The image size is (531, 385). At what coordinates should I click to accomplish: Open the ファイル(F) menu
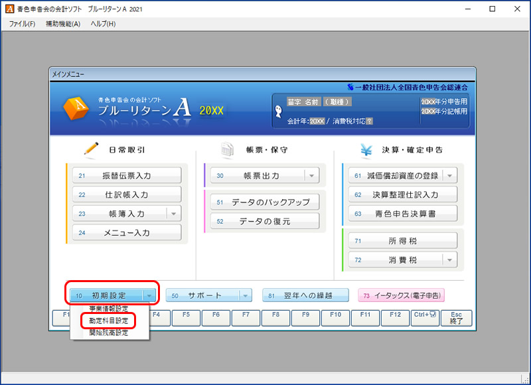[x=22, y=24]
